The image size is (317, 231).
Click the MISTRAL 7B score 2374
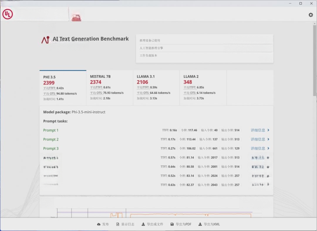(x=96, y=82)
